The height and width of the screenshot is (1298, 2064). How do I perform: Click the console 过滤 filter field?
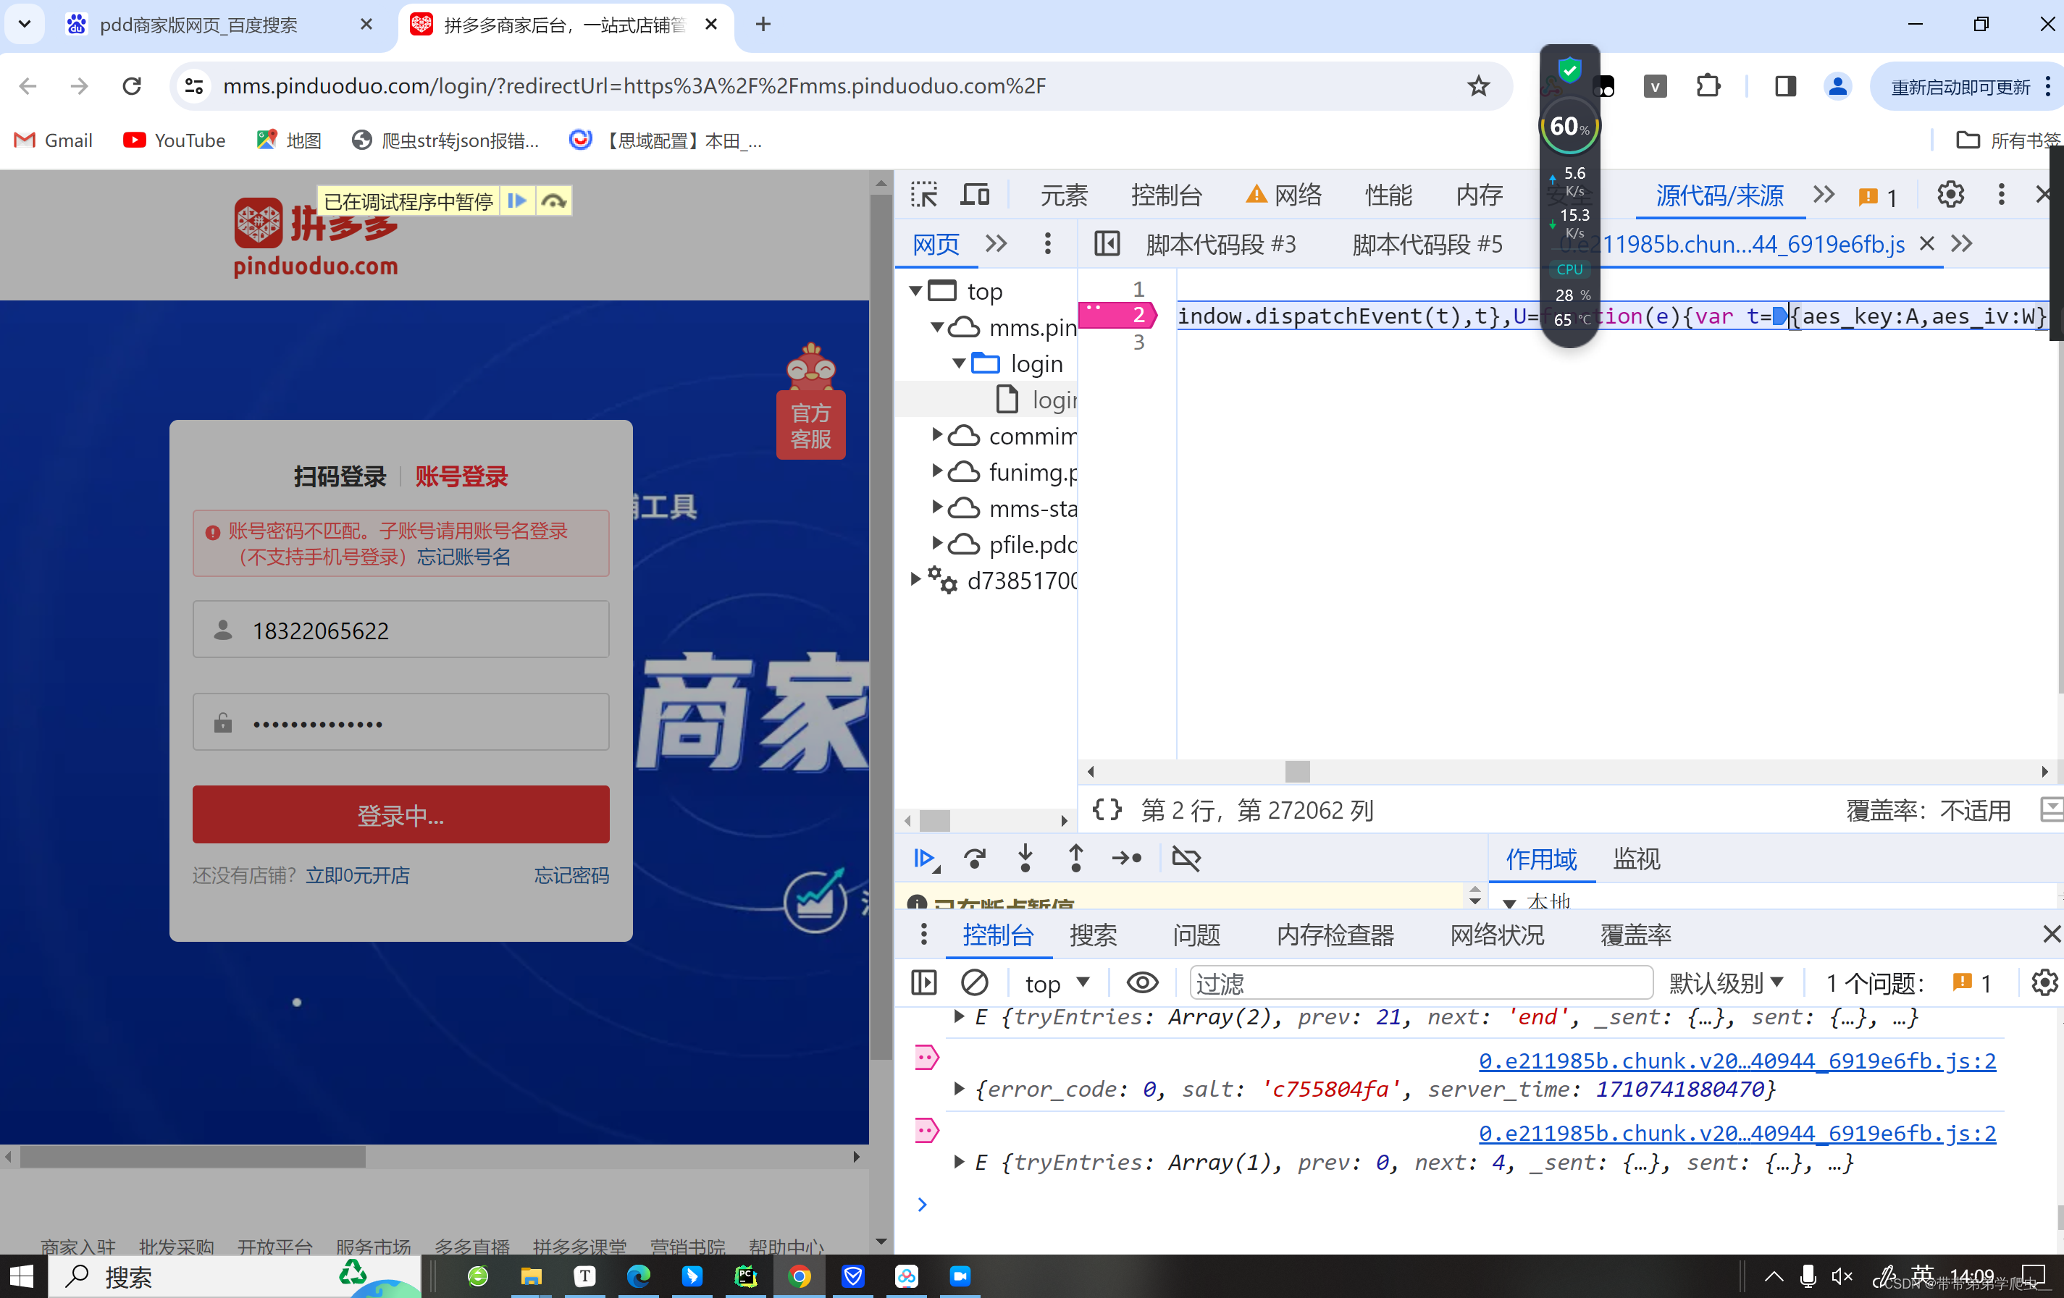[1420, 984]
